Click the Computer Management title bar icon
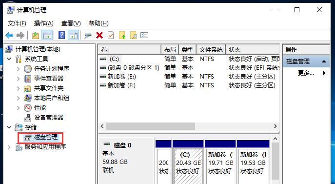 [x=10, y=10]
